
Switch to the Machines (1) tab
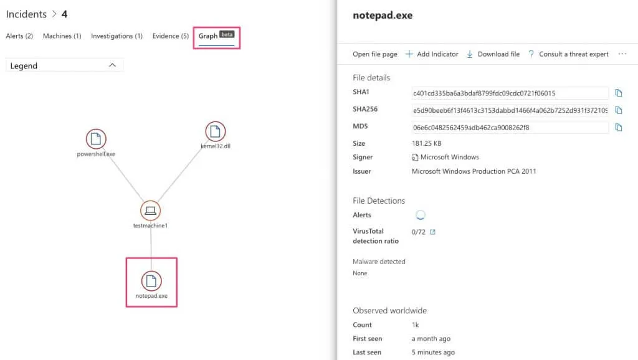pyautogui.click(x=62, y=36)
